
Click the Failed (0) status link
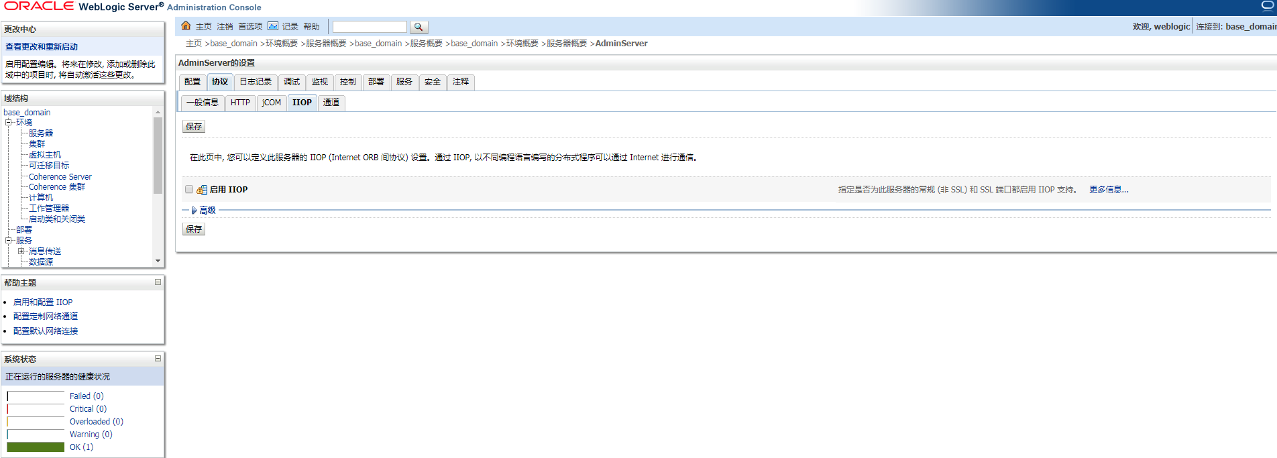pos(87,396)
